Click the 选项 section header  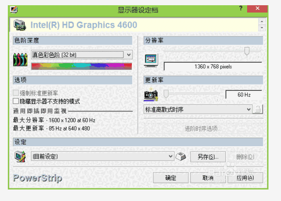72,80
